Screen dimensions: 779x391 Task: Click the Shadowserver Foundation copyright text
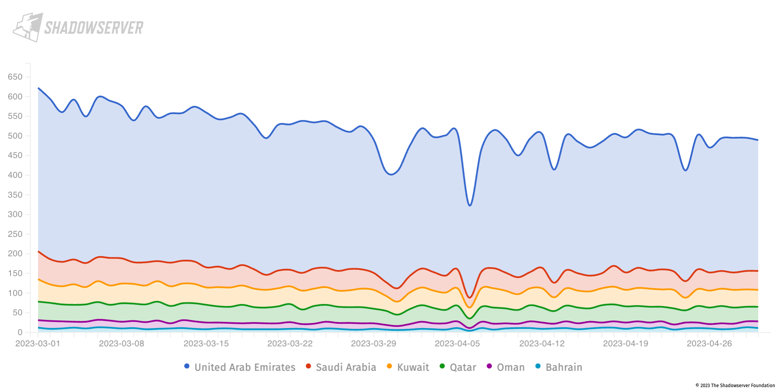coord(735,386)
